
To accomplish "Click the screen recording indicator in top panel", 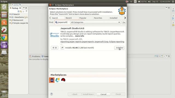I will coord(127,2).
